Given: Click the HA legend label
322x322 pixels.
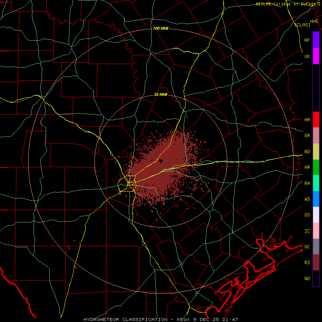Looking at the screenshot, I should [x=307, y=120].
